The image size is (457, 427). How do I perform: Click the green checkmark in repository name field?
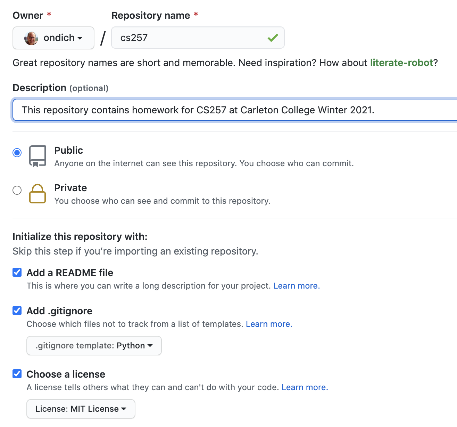[273, 38]
